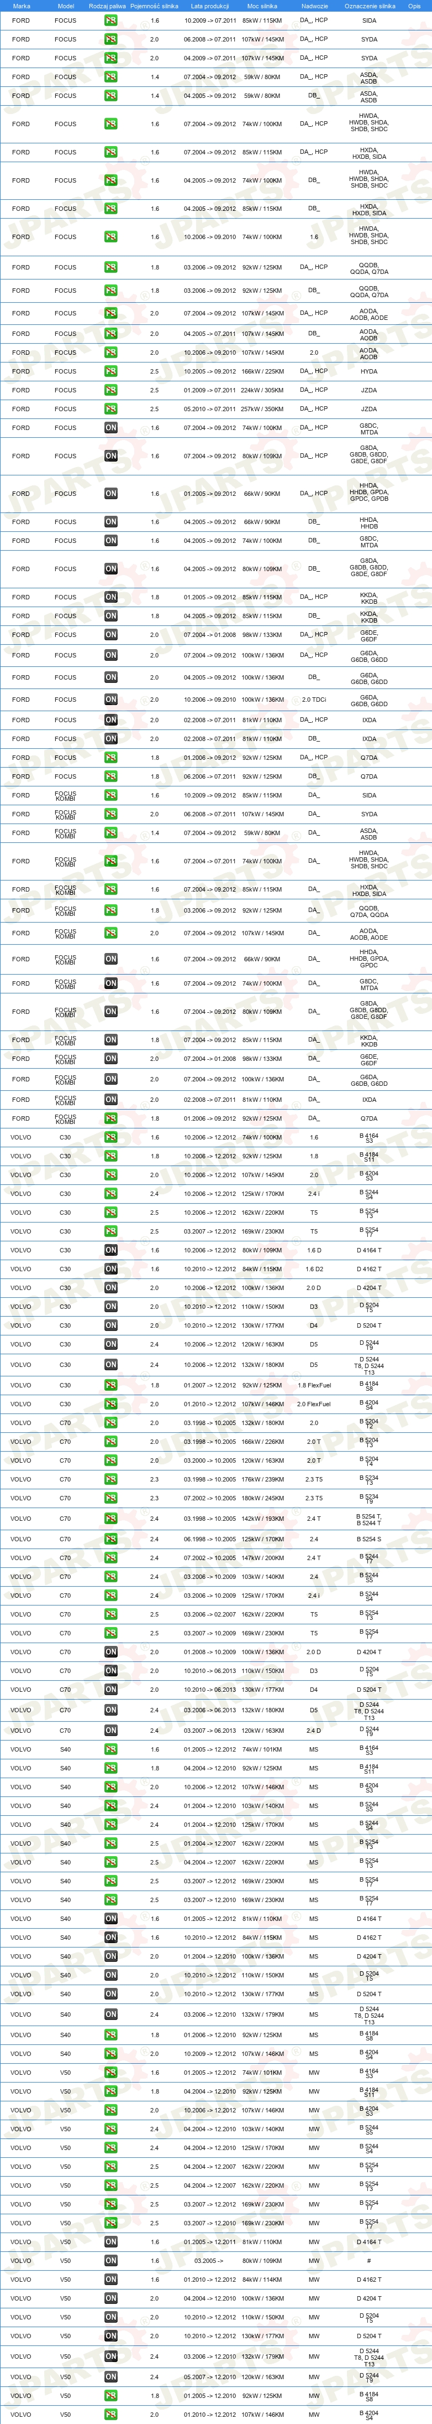Click the Lata produkcji column header
The width and height of the screenshot is (432, 2424).
point(209,6)
